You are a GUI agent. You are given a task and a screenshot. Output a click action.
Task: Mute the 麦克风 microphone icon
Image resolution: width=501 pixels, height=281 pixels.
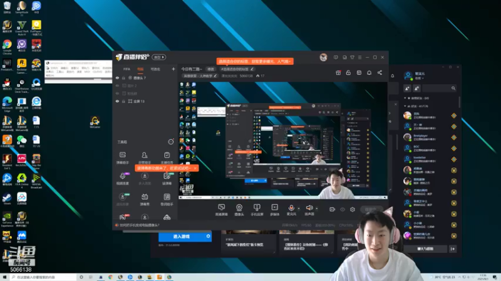(x=291, y=208)
